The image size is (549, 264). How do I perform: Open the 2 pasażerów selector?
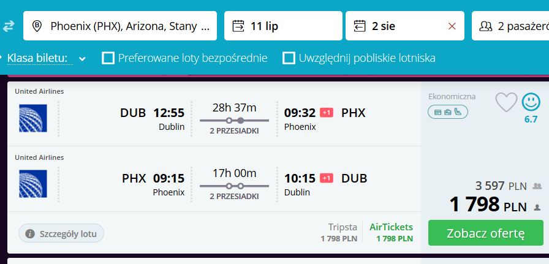510,26
